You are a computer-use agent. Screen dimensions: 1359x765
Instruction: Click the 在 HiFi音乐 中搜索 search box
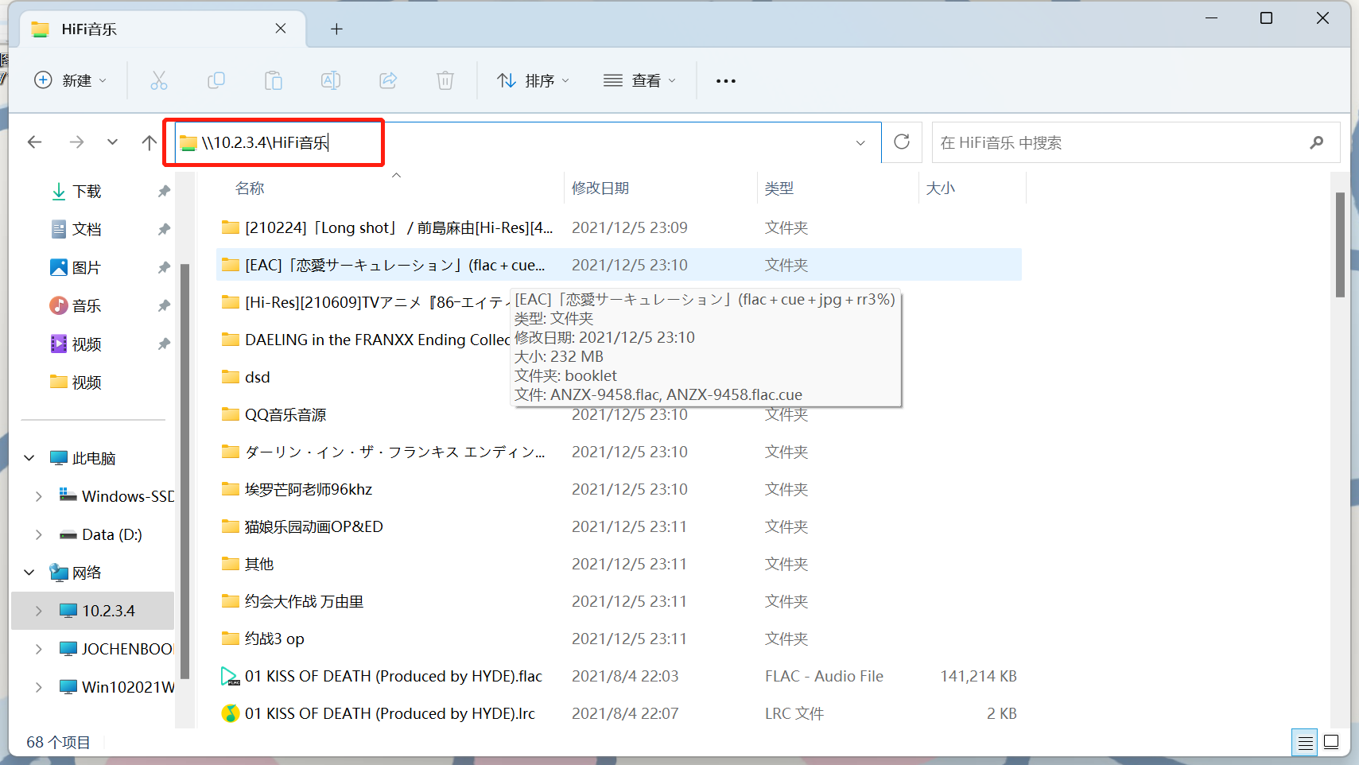coord(1121,142)
